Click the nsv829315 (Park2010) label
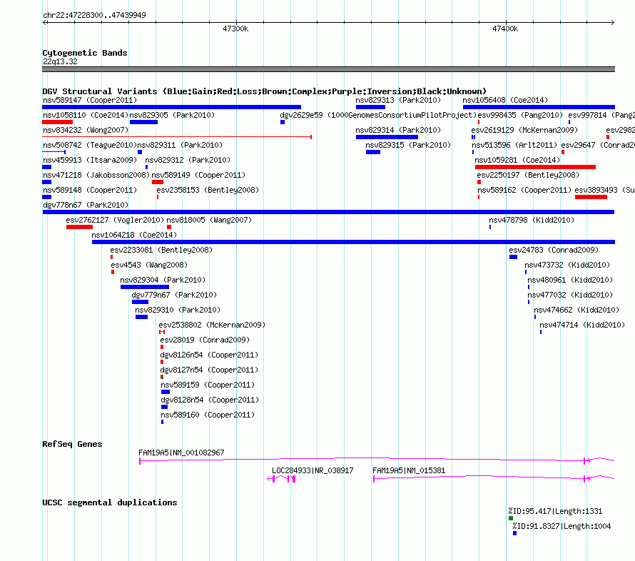Image resolution: width=635 pixels, height=561 pixels. pos(408,145)
